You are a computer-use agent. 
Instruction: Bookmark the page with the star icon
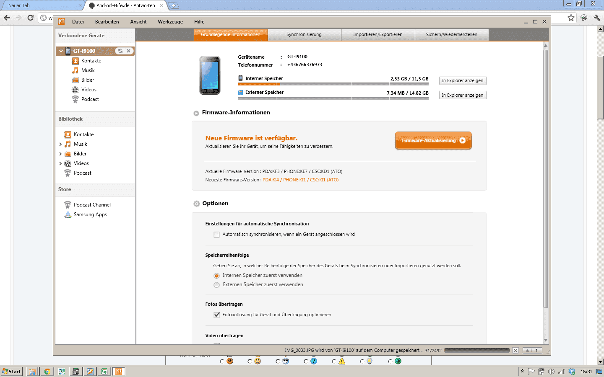pos(571,18)
